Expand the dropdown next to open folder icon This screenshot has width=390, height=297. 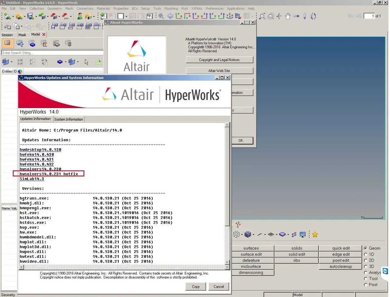click(x=25, y=16)
